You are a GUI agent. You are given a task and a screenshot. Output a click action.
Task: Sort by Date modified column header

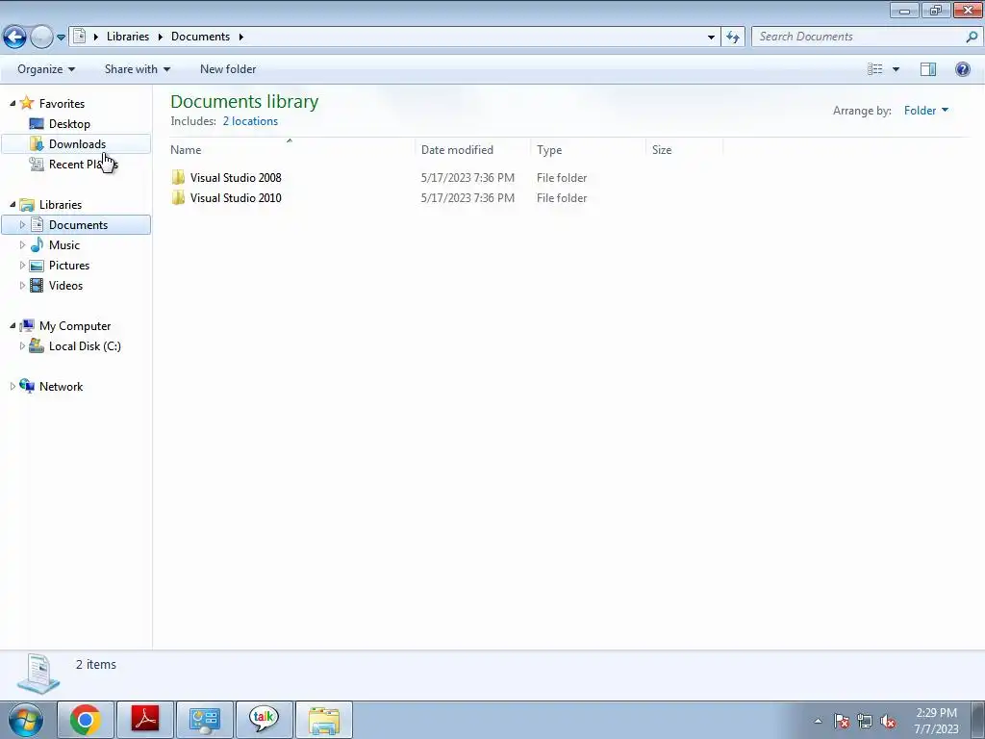tap(472, 149)
